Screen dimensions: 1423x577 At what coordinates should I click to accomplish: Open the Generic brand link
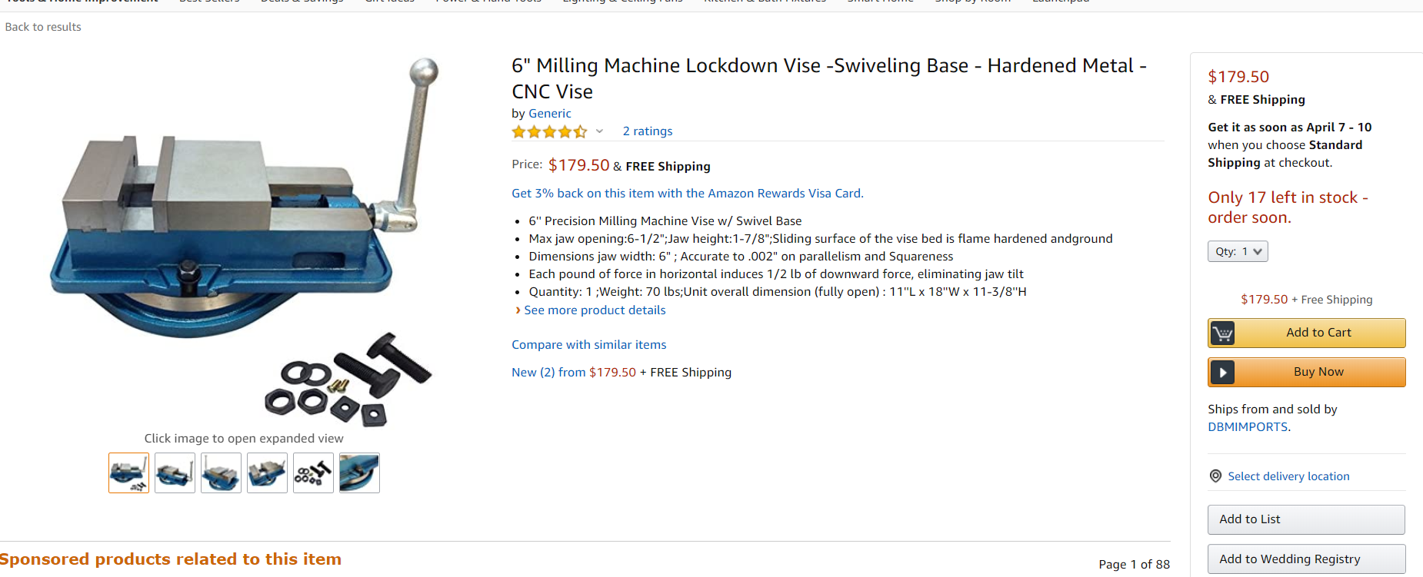pyautogui.click(x=549, y=114)
